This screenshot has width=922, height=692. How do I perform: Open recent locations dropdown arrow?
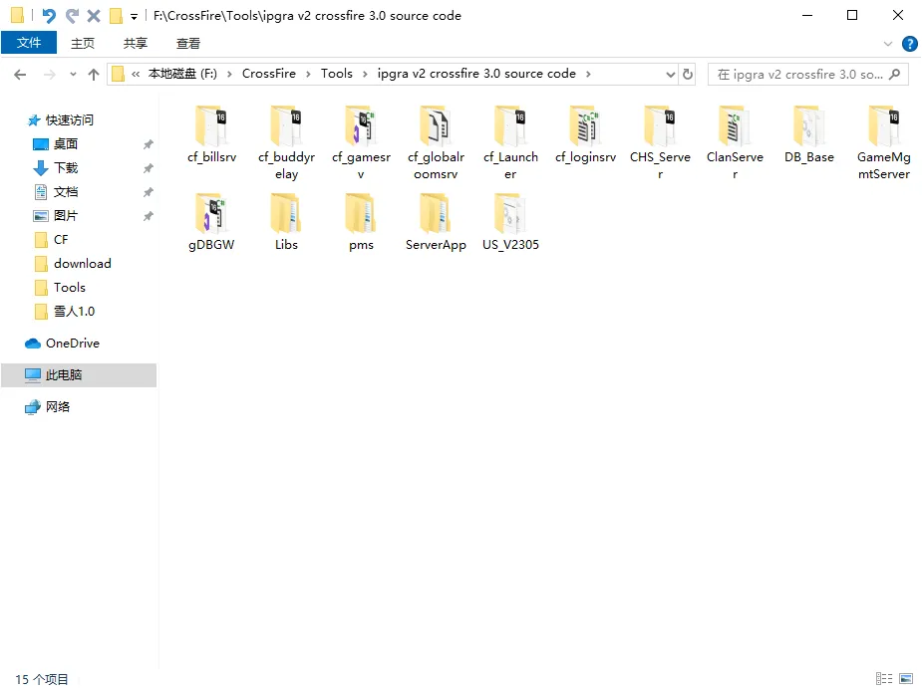73,75
